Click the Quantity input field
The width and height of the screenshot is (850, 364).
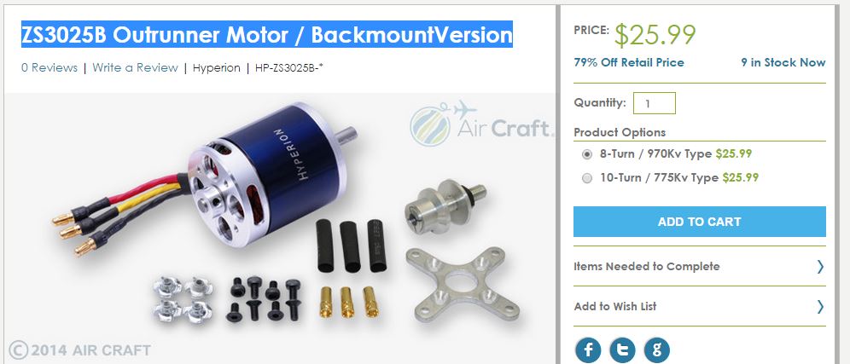coord(655,103)
